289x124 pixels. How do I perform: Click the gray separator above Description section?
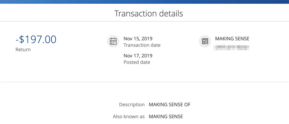click(144, 82)
